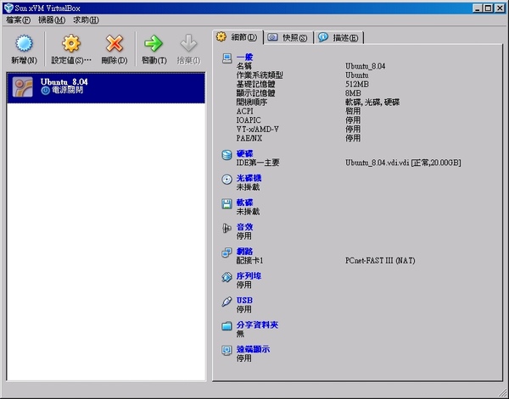Click the General (一般) computer icon

point(227,58)
